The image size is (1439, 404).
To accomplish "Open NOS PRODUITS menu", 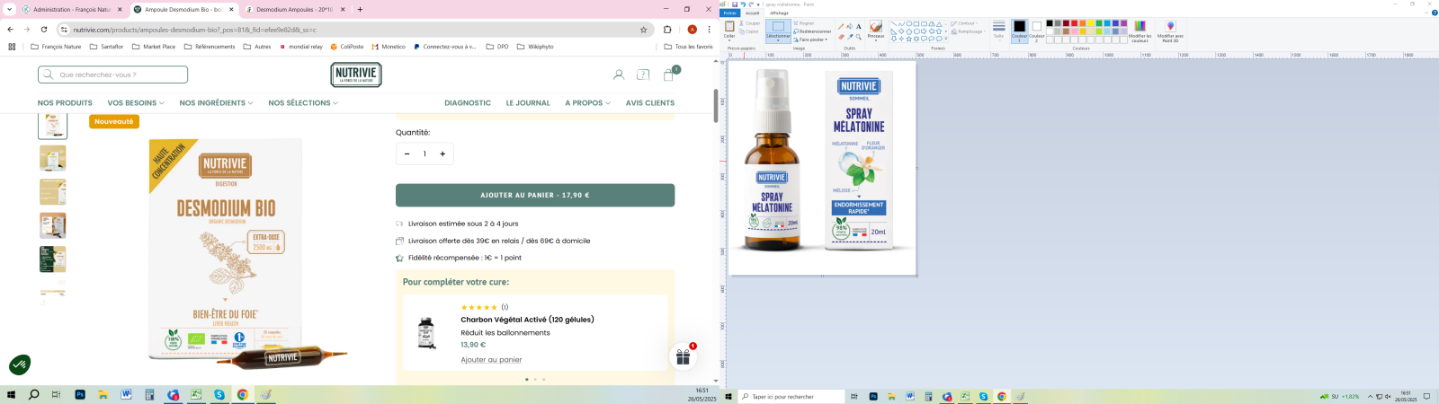I will pos(65,102).
